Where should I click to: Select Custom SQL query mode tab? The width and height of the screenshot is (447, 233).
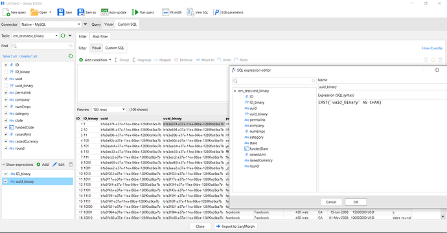127,25
